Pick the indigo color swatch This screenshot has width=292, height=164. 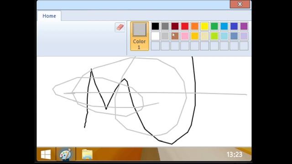tap(234, 26)
